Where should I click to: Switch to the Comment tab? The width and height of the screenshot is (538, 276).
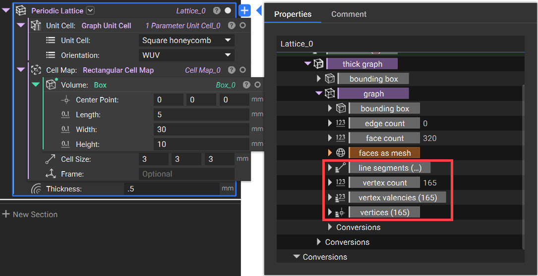349,14
